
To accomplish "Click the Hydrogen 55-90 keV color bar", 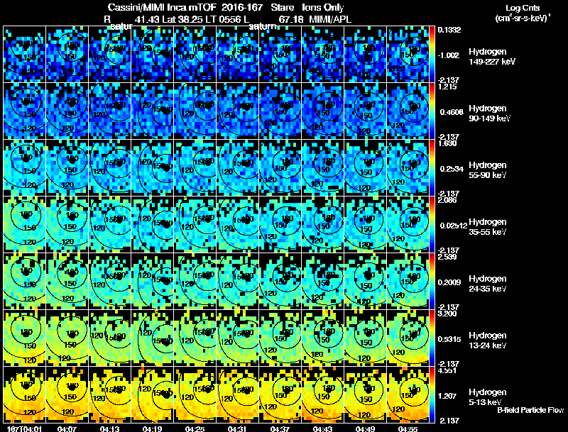I will pos(432,168).
